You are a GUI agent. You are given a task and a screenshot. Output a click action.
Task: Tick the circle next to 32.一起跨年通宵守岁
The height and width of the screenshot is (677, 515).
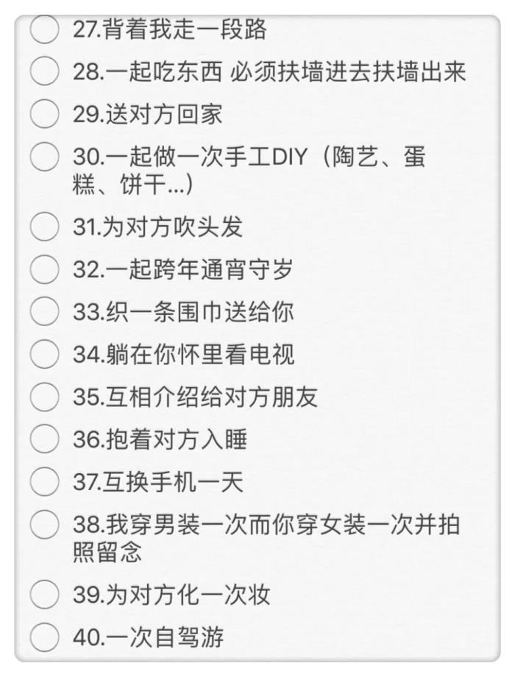(x=45, y=269)
